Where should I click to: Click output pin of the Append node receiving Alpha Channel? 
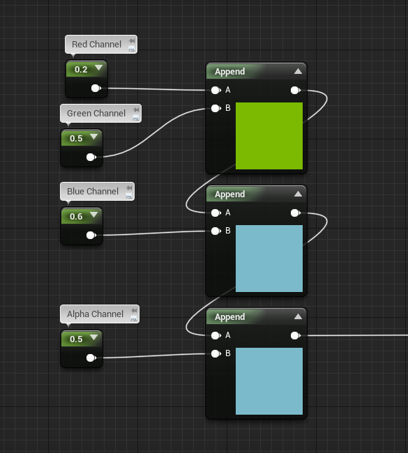point(295,335)
